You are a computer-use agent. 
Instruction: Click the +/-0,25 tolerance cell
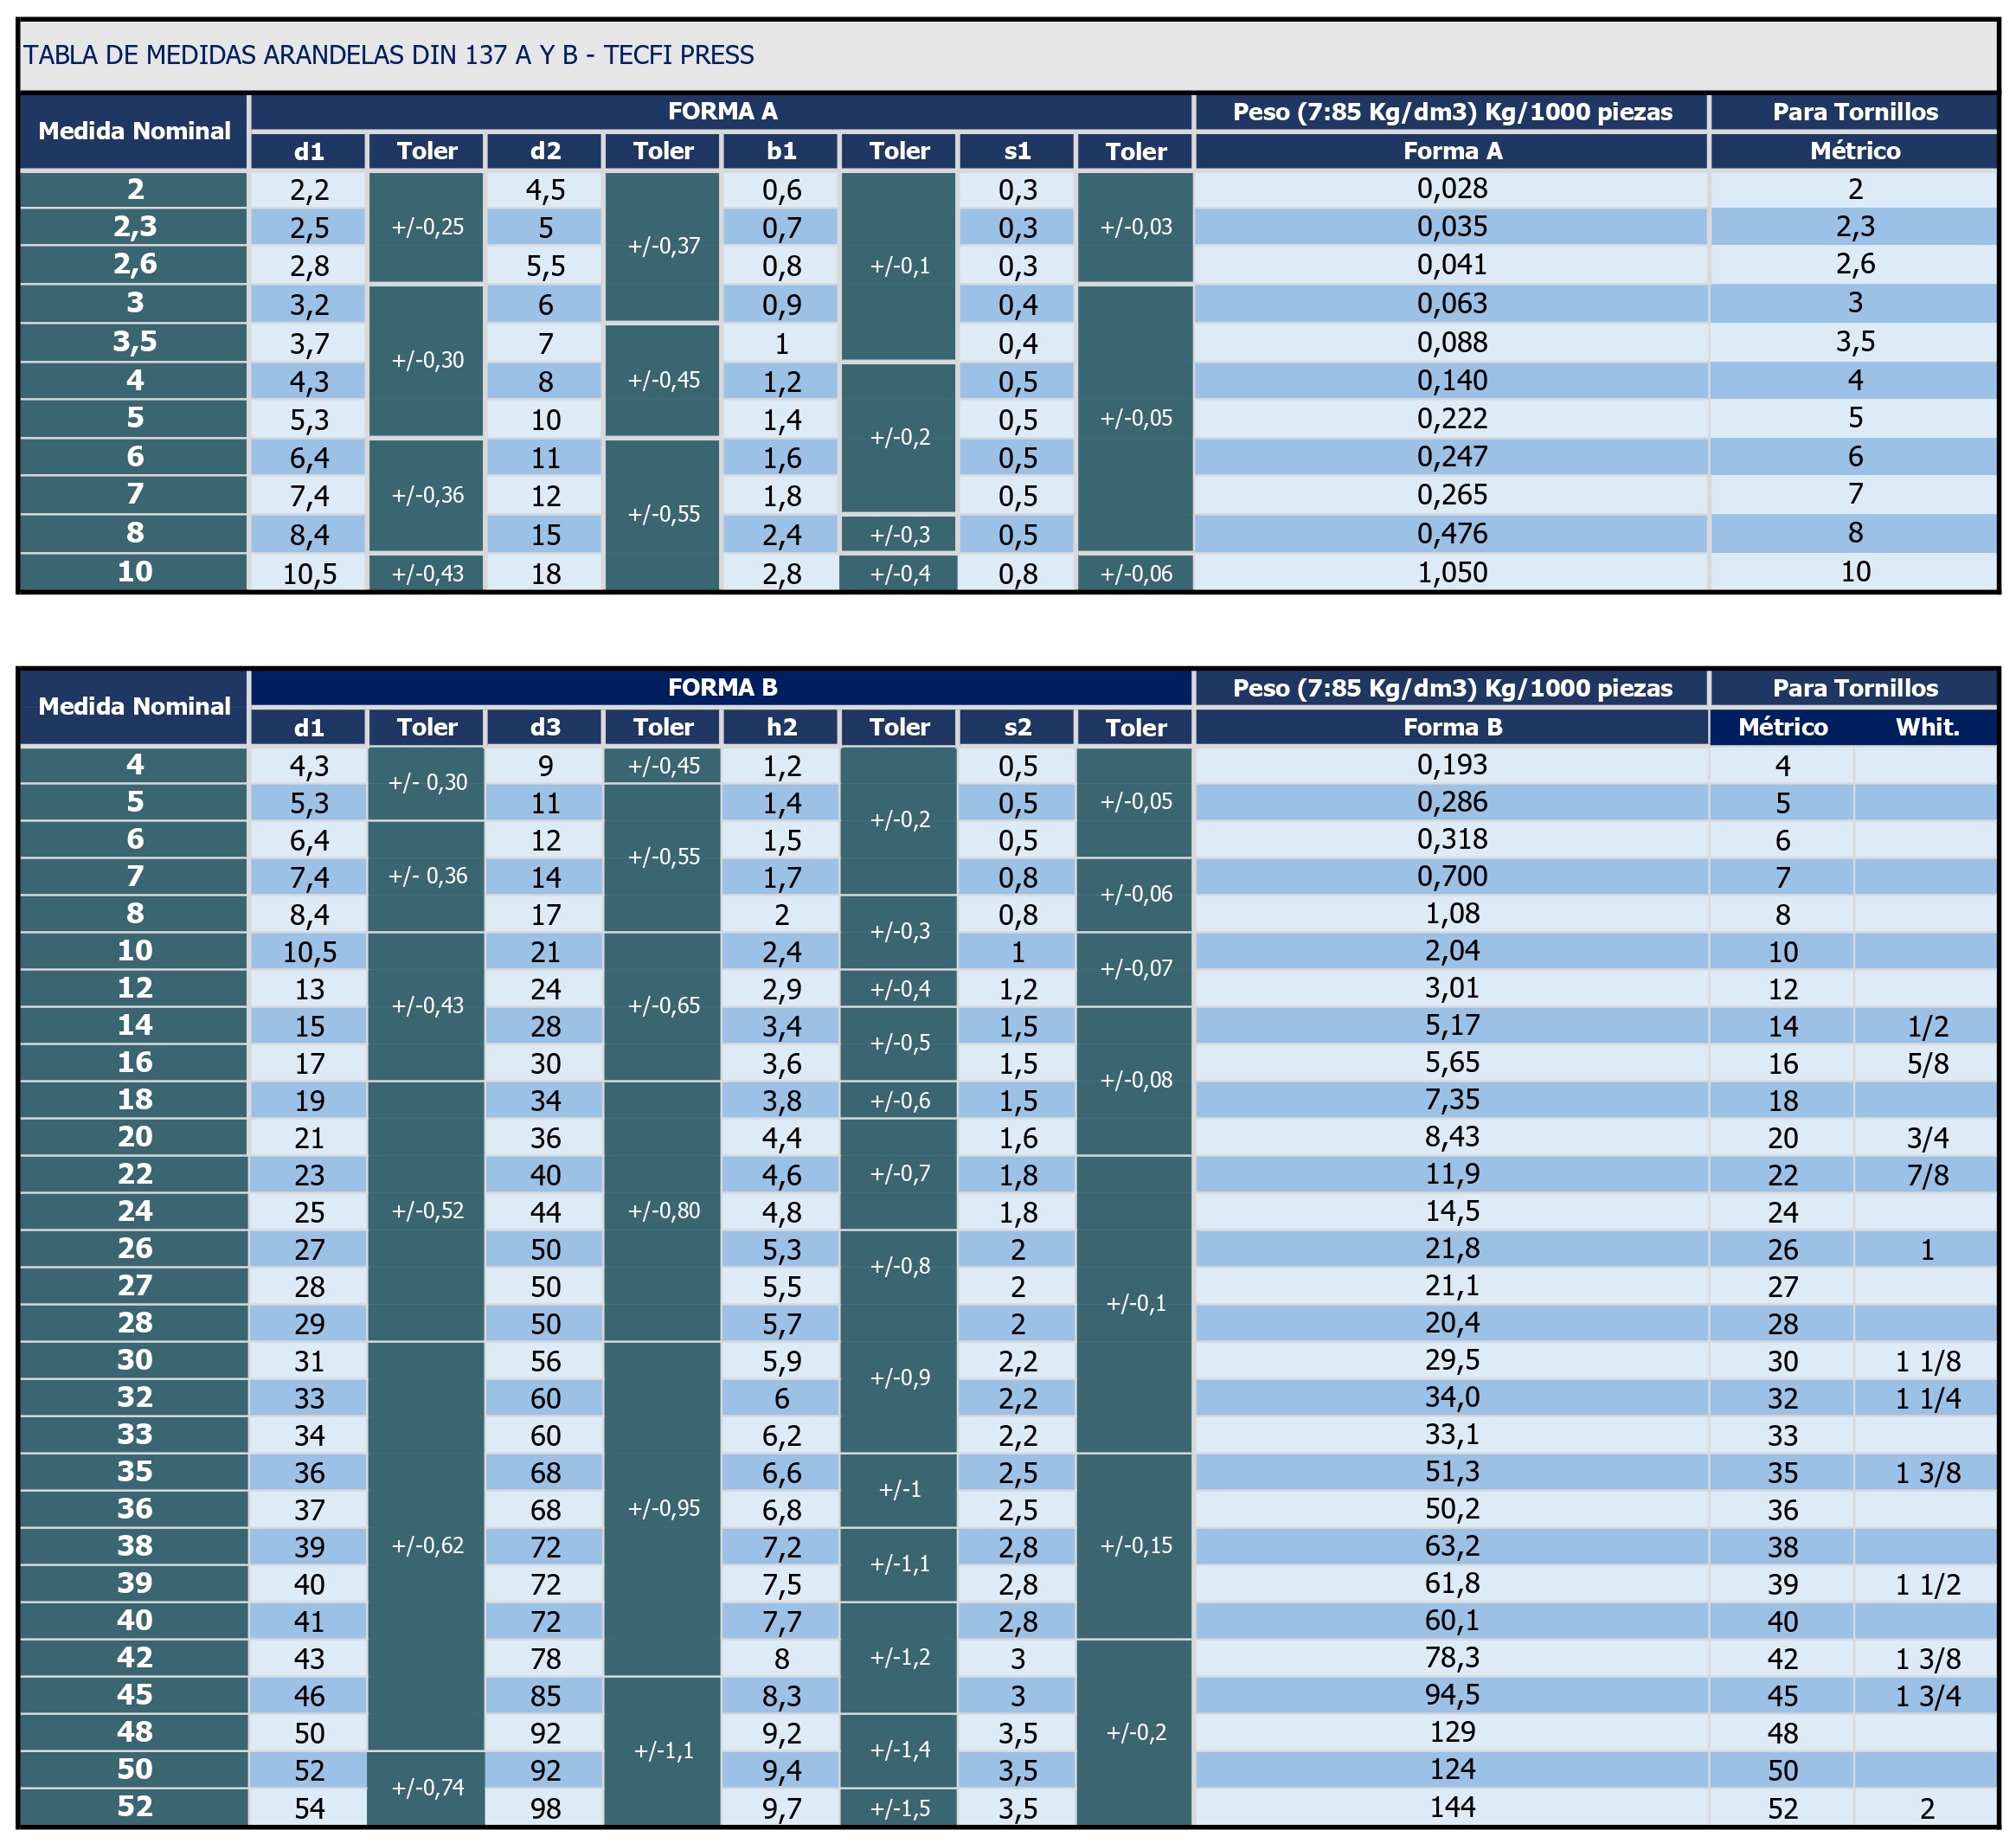pos(427,227)
